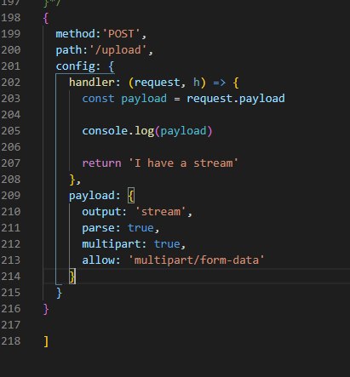Viewport: 350px width, 377px height.
Task: Click the 'config' property key
Action: pos(76,66)
